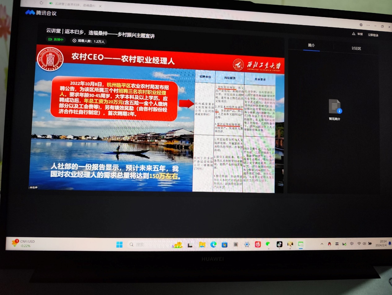Expand the system tray hidden icons chevron
Image resolution: width=392 pixels, height=295 pixels.
[x=322, y=244]
